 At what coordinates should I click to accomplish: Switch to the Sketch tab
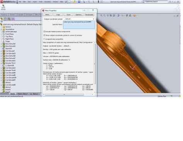pos(12,15)
